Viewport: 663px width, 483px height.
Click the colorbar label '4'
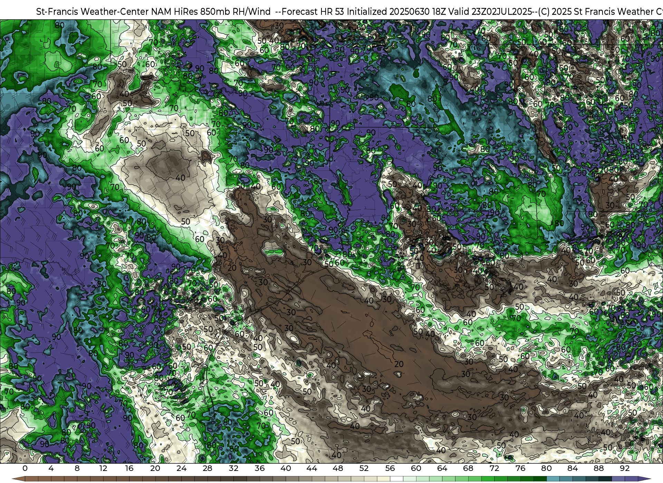[x=51, y=468]
